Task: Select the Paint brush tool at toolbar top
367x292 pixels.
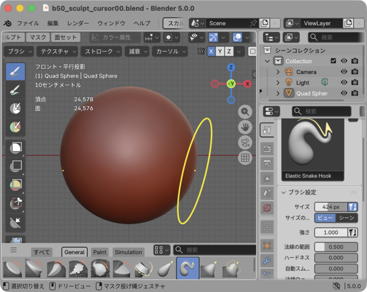Action: coord(15,71)
